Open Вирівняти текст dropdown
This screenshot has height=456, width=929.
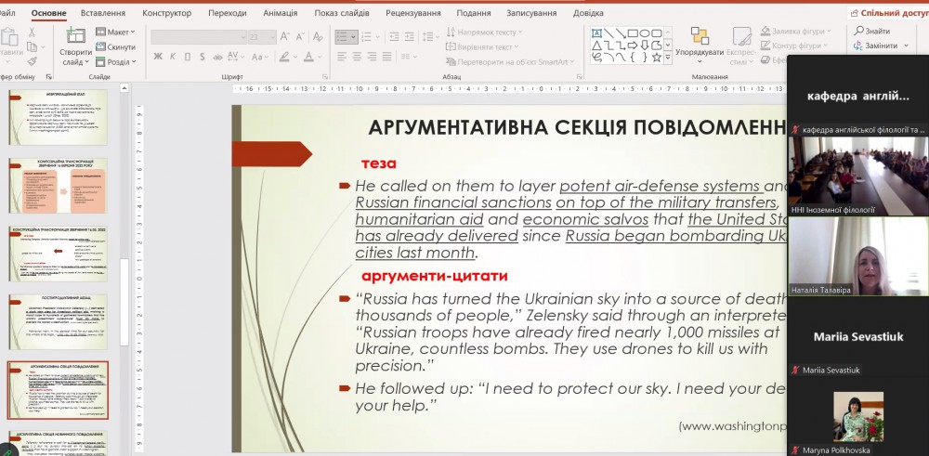pos(482,46)
